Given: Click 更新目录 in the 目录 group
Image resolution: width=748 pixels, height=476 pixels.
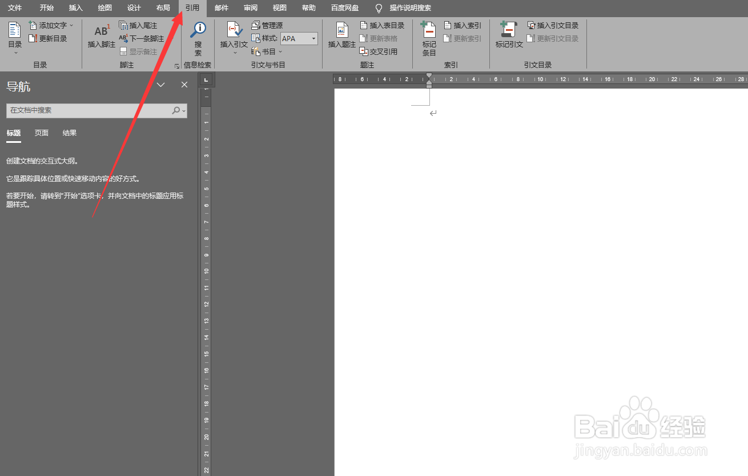Looking at the screenshot, I should click(48, 38).
